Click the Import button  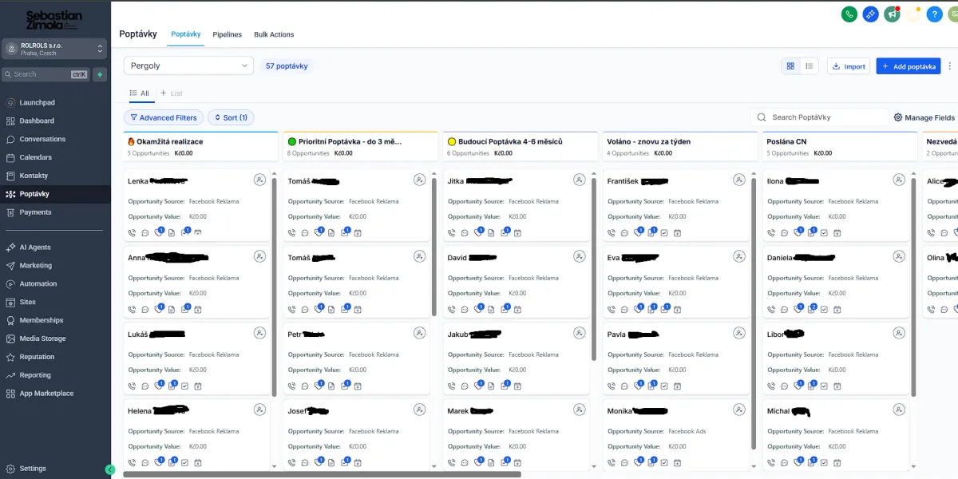tap(848, 66)
